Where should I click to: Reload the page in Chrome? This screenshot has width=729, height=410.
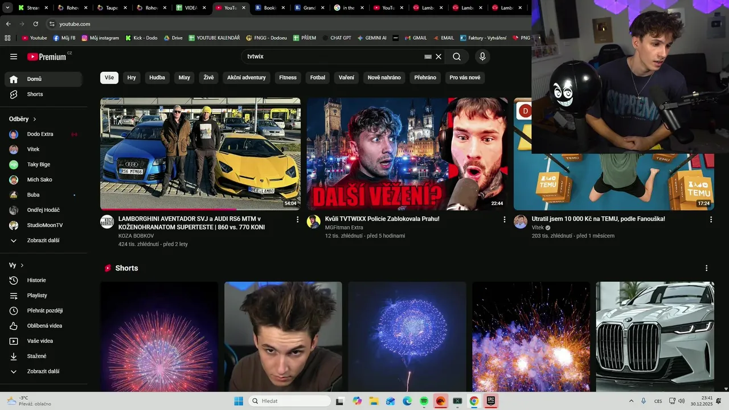click(x=35, y=24)
